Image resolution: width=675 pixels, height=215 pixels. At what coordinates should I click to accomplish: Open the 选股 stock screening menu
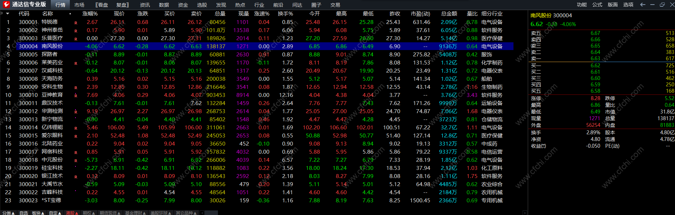202,5
